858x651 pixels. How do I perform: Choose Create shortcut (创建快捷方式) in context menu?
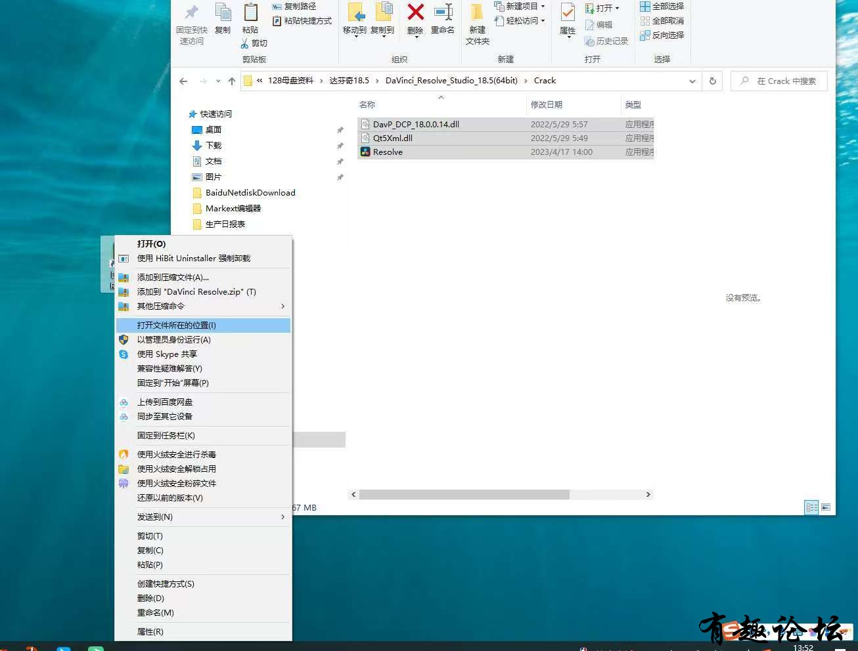pyautogui.click(x=203, y=584)
